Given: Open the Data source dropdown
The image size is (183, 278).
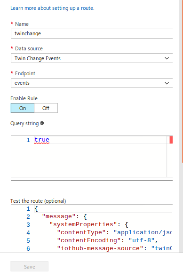Looking at the screenshot, I should 92,58.
